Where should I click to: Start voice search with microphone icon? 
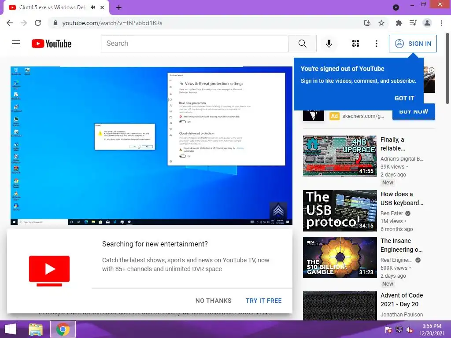pyautogui.click(x=329, y=44)
